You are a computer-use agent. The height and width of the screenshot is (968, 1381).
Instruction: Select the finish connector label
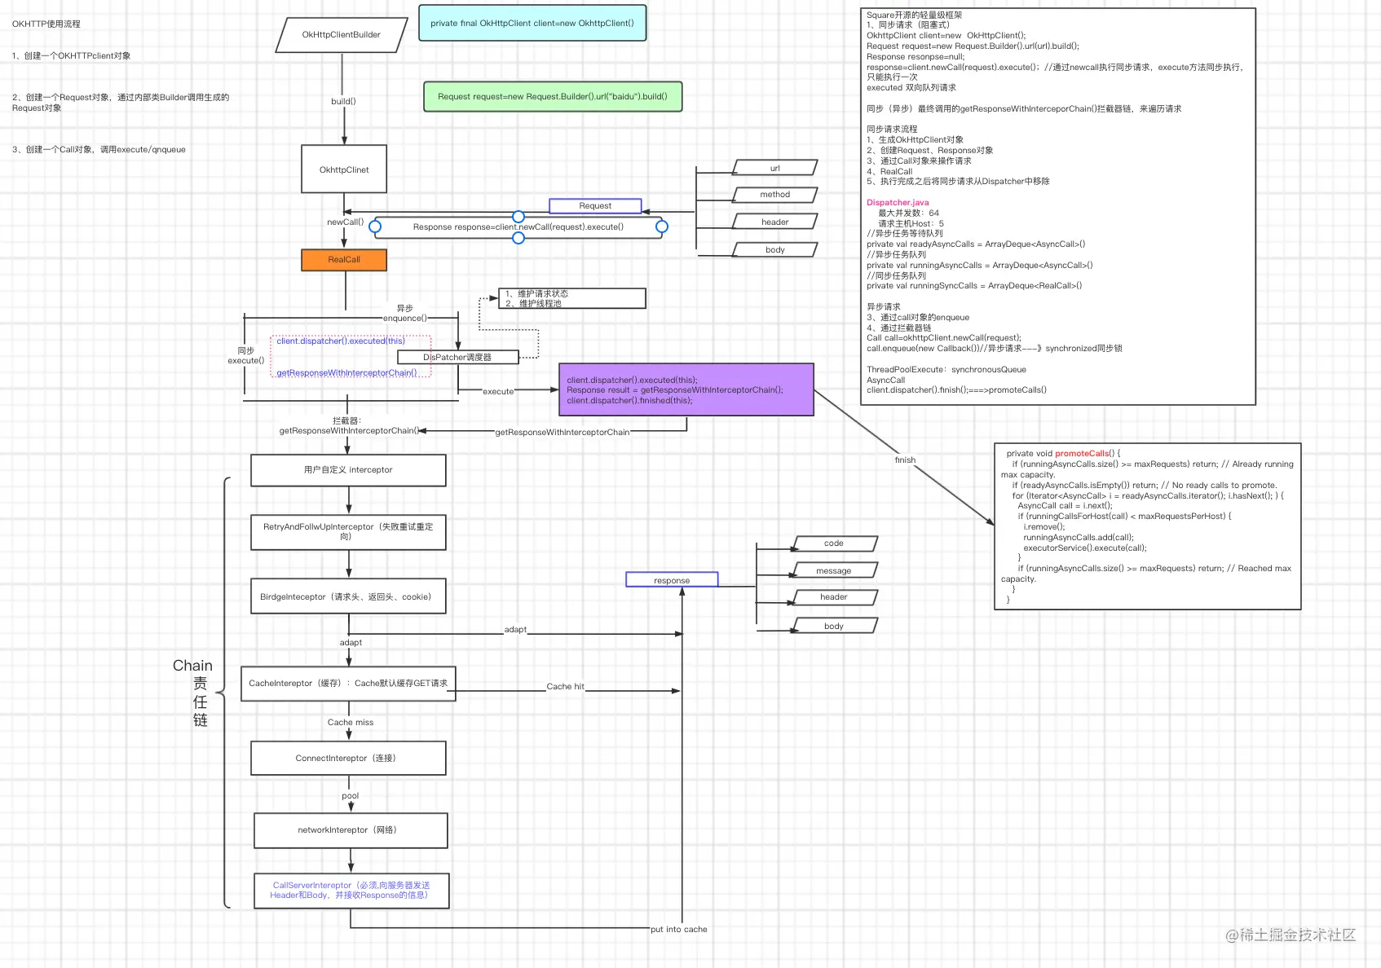pos(905,460)
